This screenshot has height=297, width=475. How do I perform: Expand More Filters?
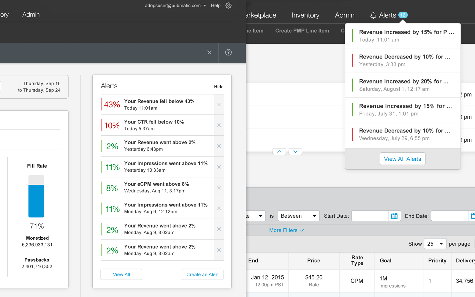(286, 230)
